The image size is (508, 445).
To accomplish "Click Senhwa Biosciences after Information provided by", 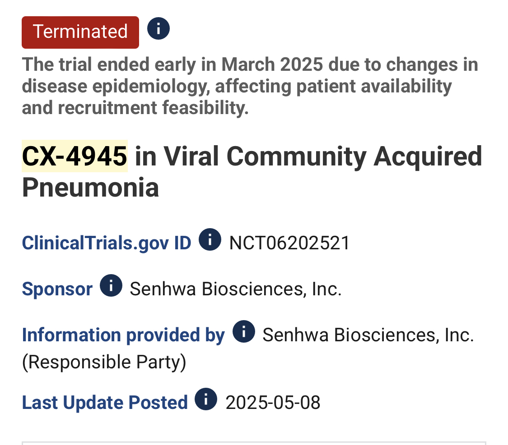I will 368,335.
